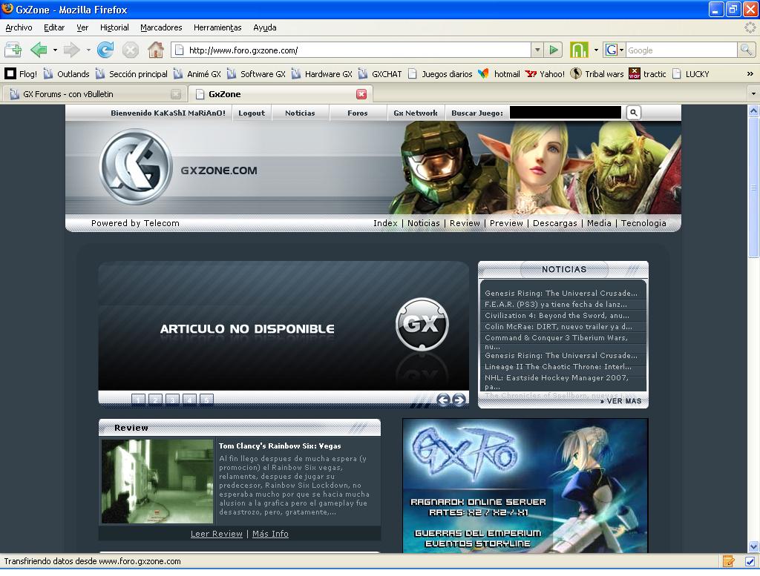Open the Ayuda menu
This screenshot has width=760, height=576.
tap(265, 27)
